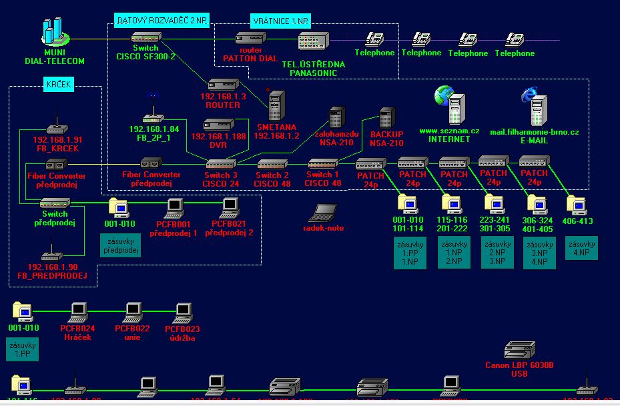Select the Canon LBP 6030B USB printer

[519, 351]
